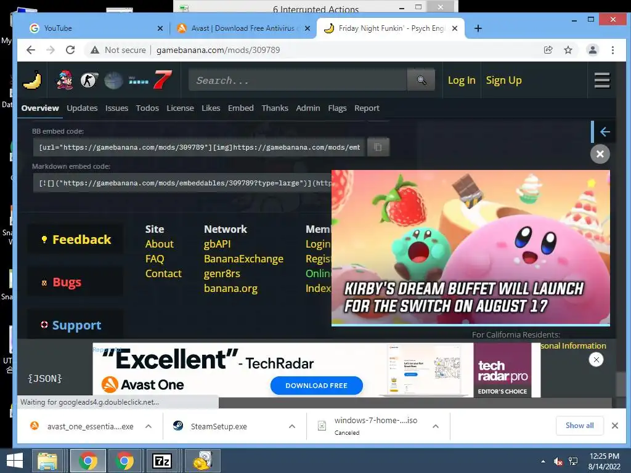This screenshot has width=631, height=473.
Task: Open the License section tab
Action: (181, 108)
